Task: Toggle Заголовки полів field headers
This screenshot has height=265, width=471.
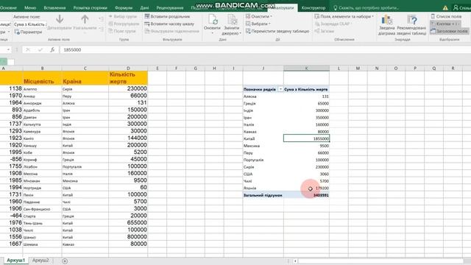Action: [449, 31]
